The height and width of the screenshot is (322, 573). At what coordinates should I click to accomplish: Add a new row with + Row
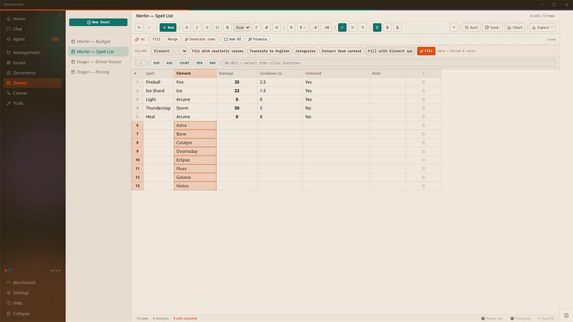point(168,28)
